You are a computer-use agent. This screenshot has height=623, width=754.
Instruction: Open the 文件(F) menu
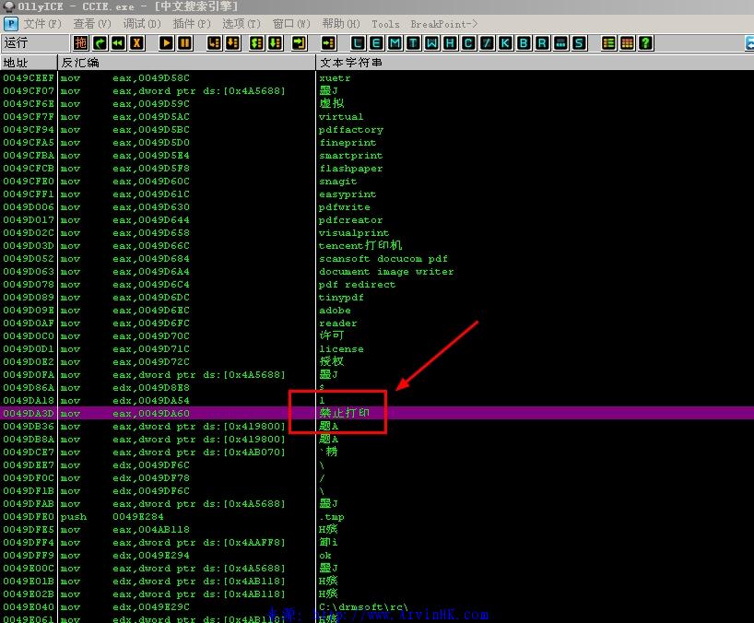42,24
